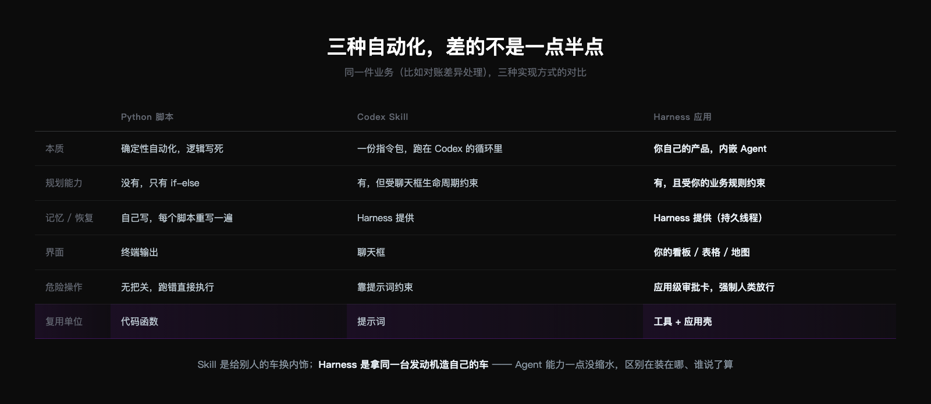
Task: Click bold text Harness 是拿同一台发动机造自己的车
Action: click(403, 364)
